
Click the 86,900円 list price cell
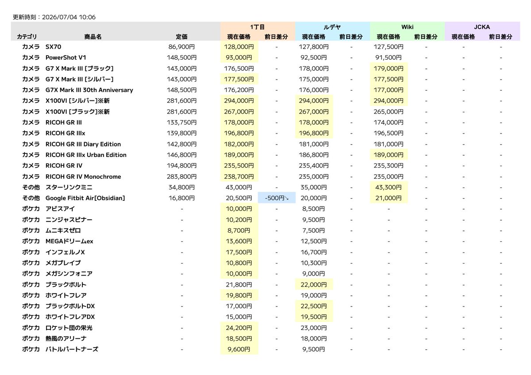[182, 47]
